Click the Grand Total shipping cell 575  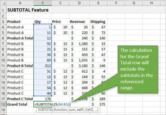[98, 104]
